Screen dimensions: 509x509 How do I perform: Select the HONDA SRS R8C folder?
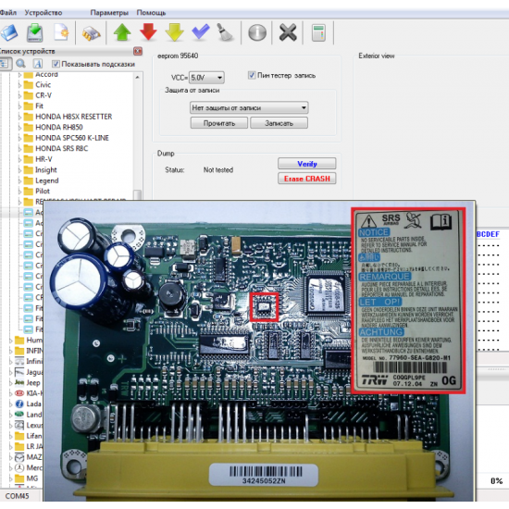(61, 149)
